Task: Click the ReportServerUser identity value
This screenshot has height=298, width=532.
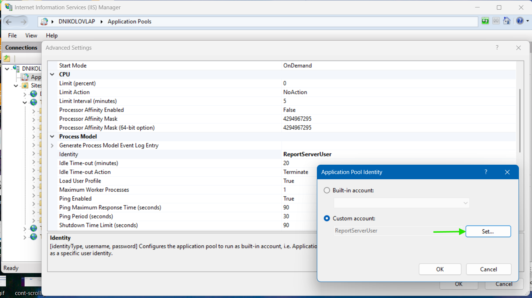Action: coord(308,154)
